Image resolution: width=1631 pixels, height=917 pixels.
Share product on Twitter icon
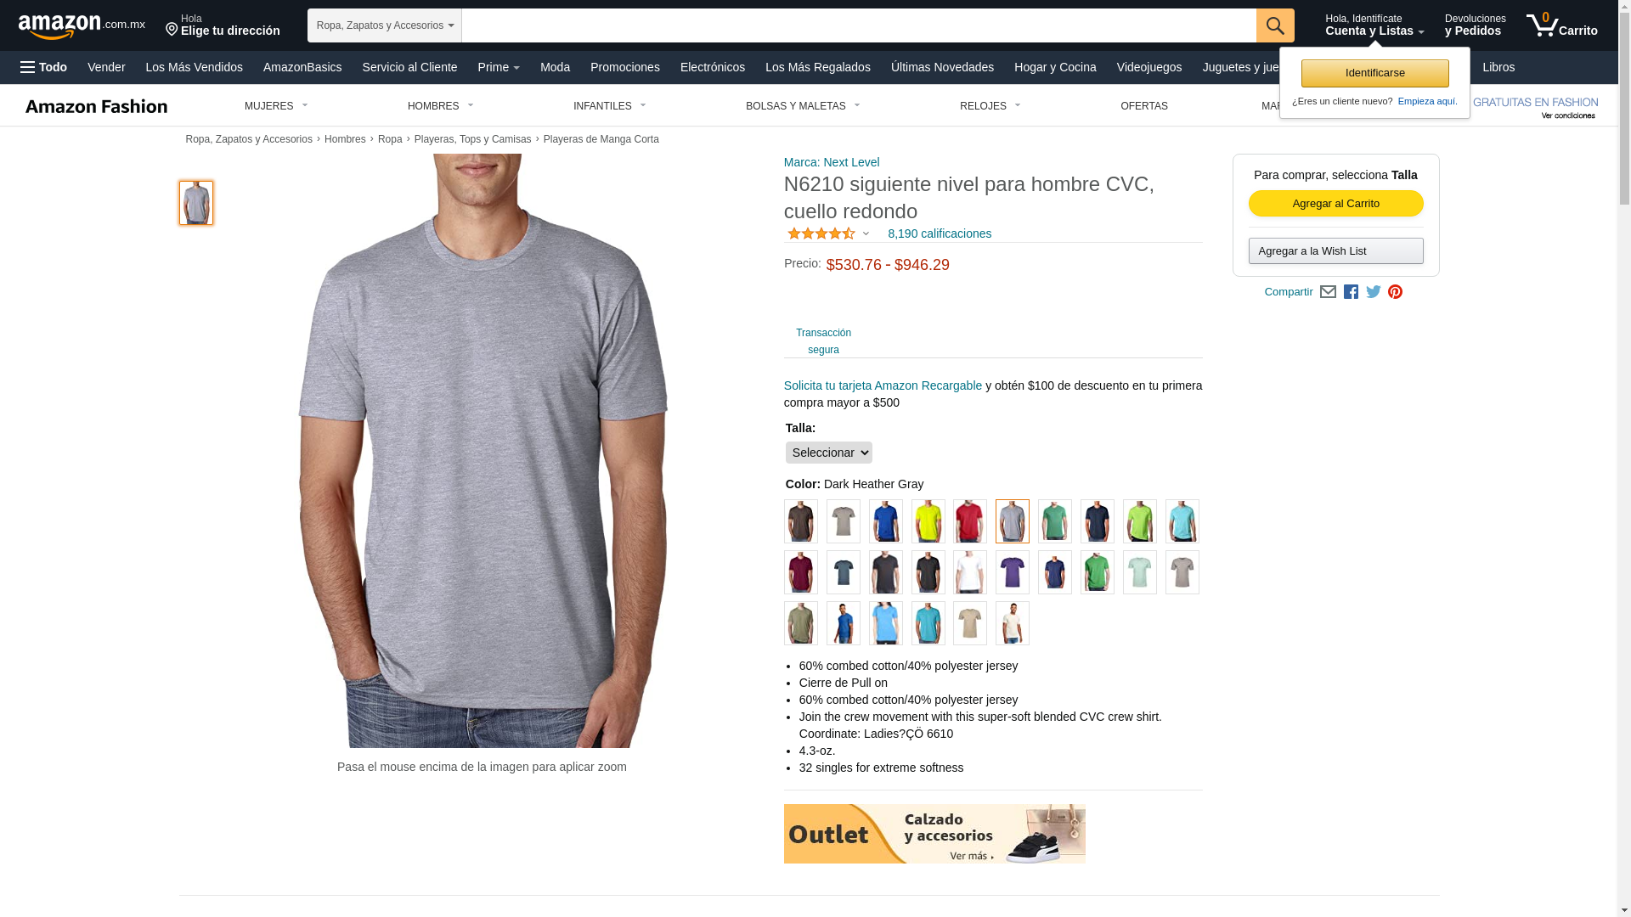1374,292
